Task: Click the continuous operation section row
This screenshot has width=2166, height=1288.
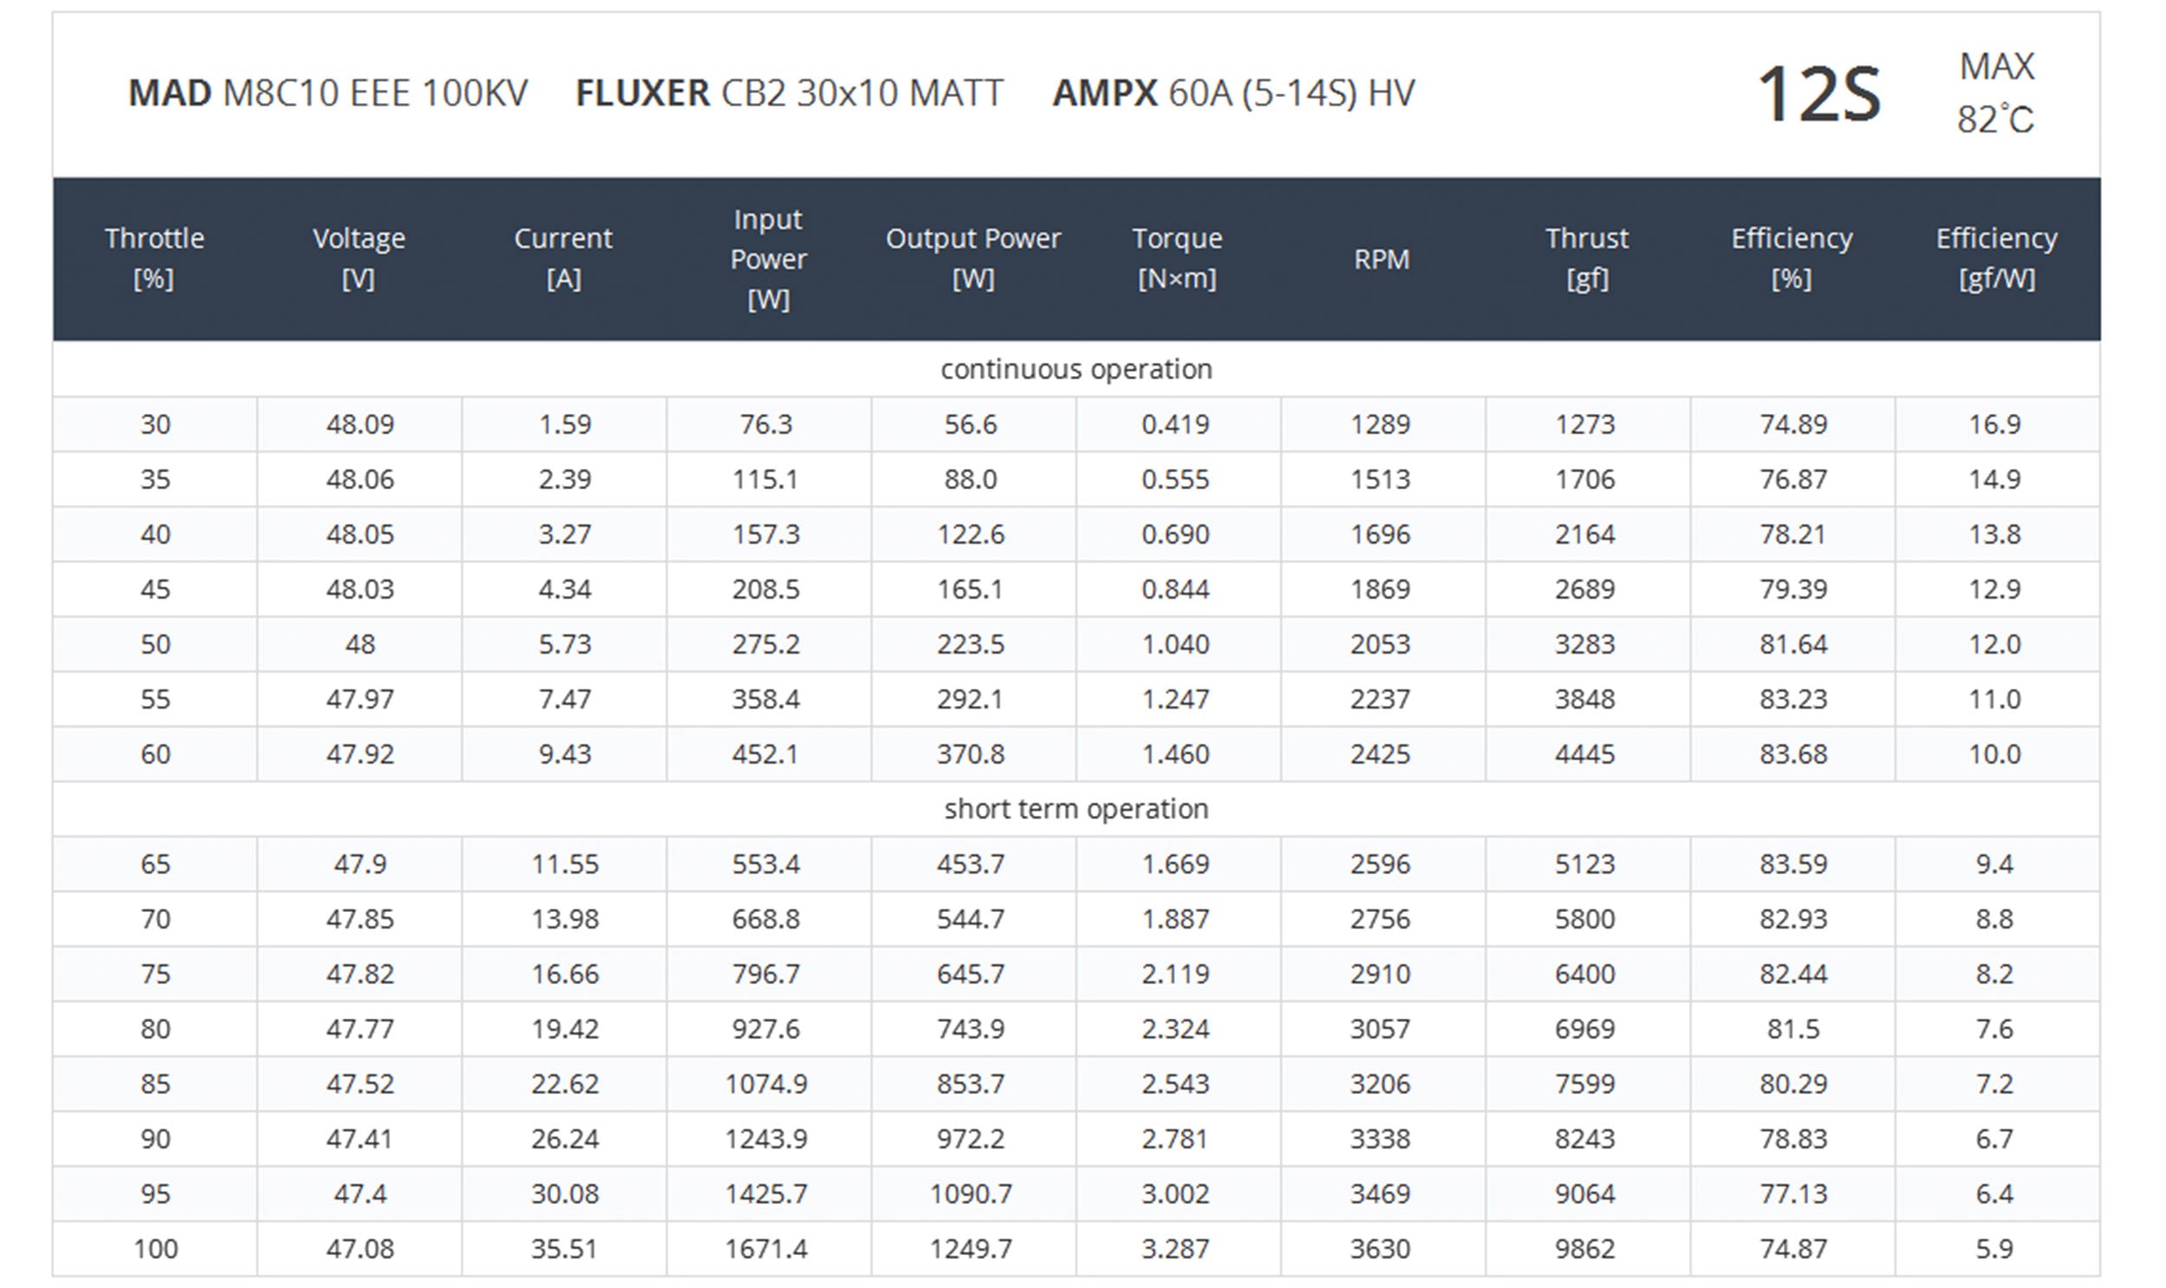Action: click(1075, 369)
